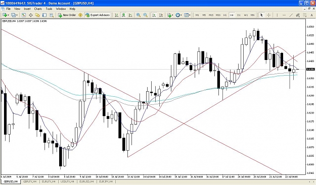Select the M5 timeframe
The width and height of the screenshot is (316, 185).
204,15
